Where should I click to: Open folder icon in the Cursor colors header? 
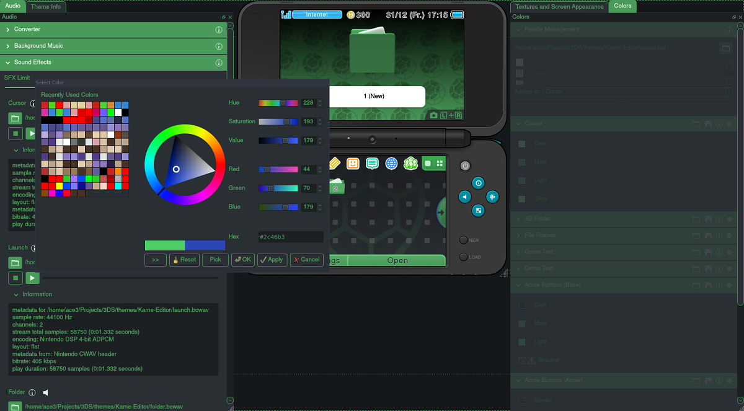[696, 123]
